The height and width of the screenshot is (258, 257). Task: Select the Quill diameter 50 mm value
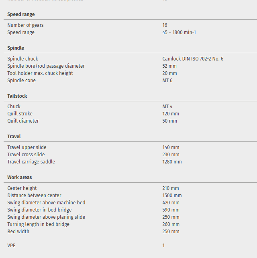point(169,121)
